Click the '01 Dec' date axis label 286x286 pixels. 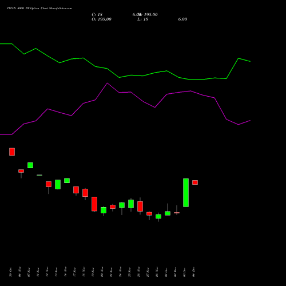click(x=166, y=272)
